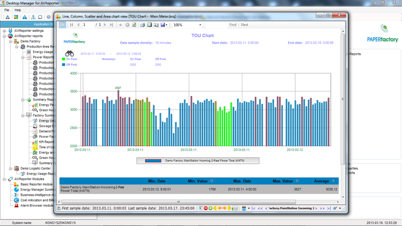Click the network hierarchy toolbar icon
Screen dimensions: 402x226
tap(33, 17)
